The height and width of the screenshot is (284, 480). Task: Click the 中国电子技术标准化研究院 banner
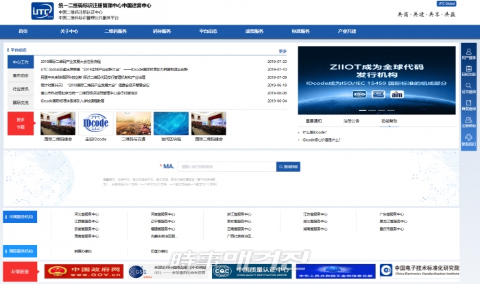click(420, 271)
